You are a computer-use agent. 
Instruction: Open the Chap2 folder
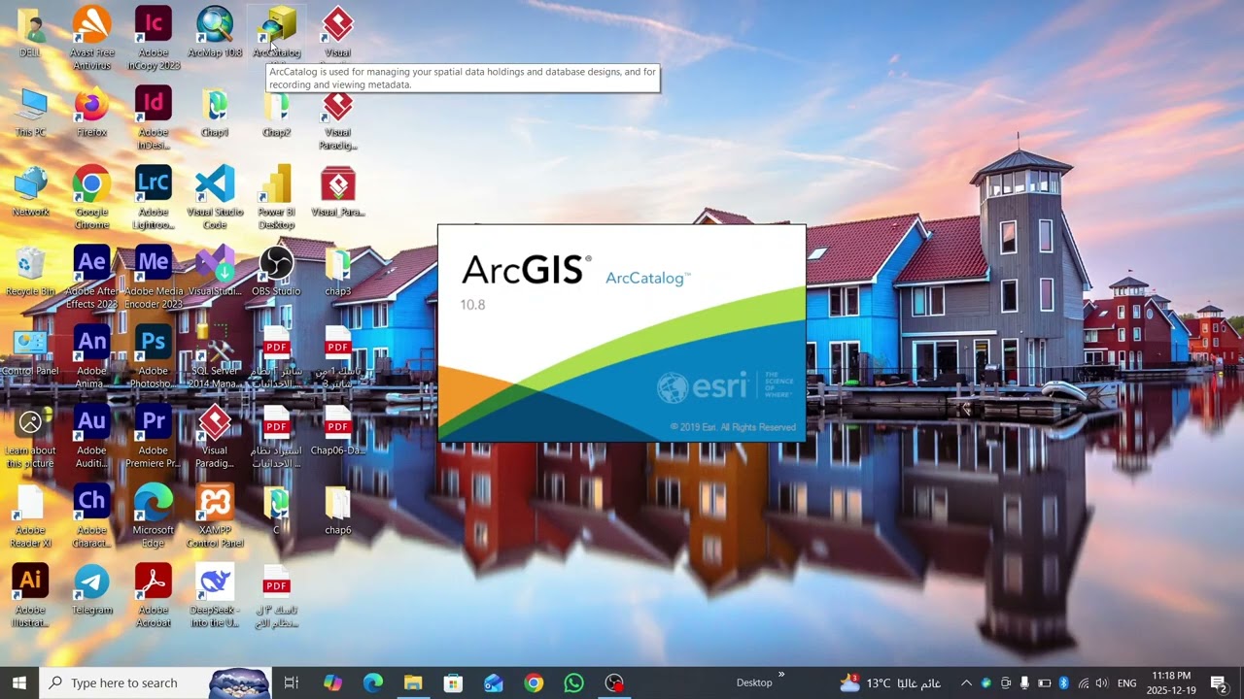point(277,112)
